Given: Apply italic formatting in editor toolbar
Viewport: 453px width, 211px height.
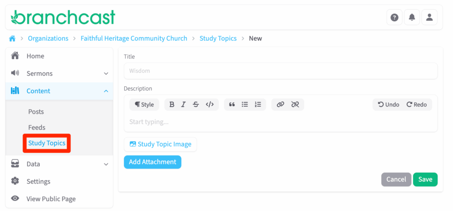Looking at the screenshot, I should coord(183,104).
